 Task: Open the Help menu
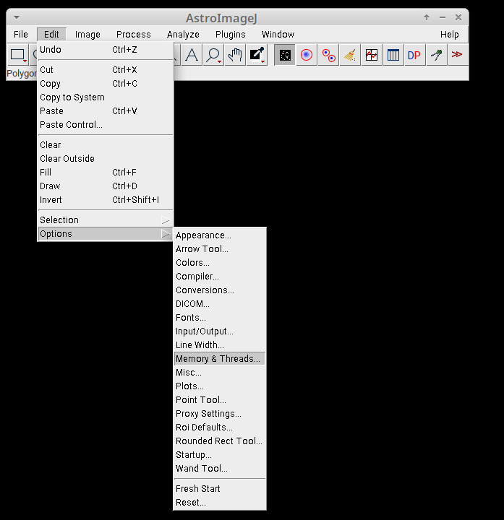click(450, 35)
